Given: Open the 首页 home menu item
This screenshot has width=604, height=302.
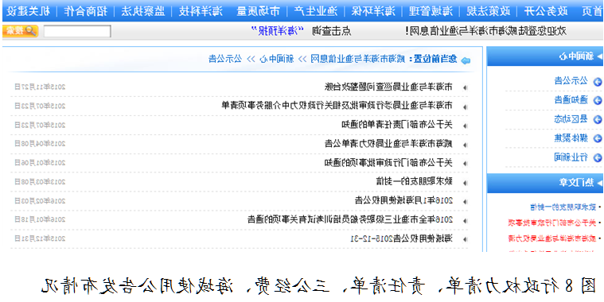Looking at the screenshot, I should pyautogui.click(x=592, y=12).
